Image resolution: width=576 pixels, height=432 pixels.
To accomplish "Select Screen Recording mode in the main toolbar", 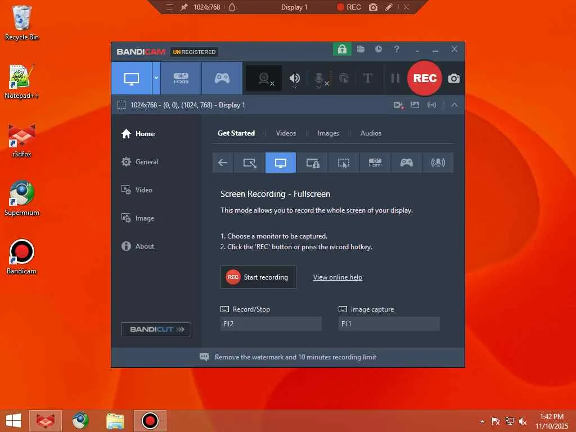I will (132, 78).
